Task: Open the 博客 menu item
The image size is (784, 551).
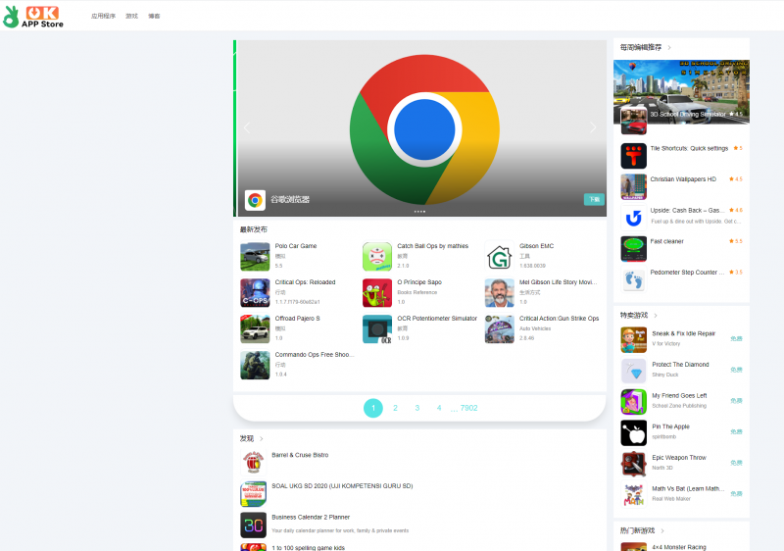Action: click(x=154, y=16)
